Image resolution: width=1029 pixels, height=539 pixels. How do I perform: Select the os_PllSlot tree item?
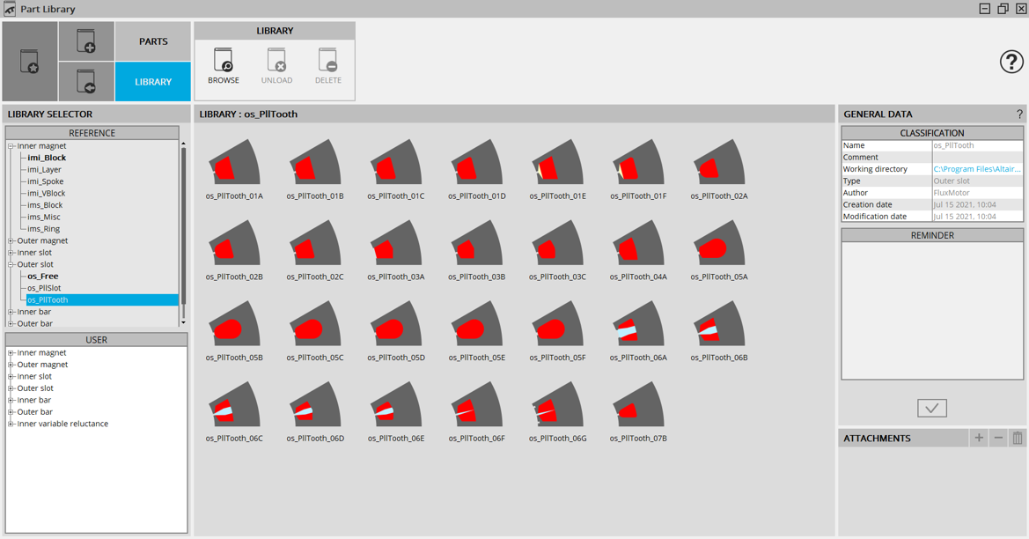tap(44, 288)
